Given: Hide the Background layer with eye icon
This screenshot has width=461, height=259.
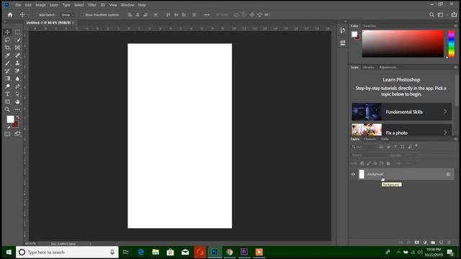Looking at the screenshot, I should click(x=354, y=174).
